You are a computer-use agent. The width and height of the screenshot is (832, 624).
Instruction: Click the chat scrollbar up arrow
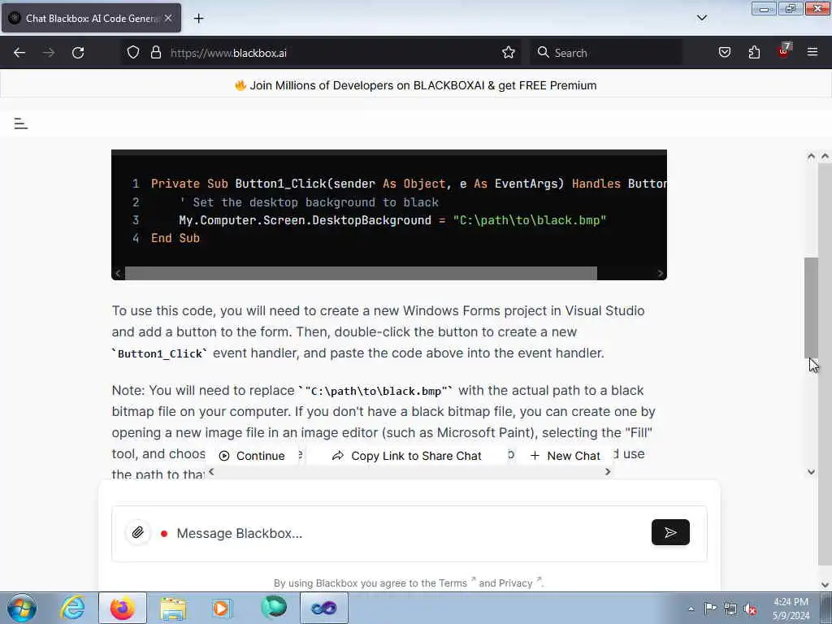click(x=811, y=156)
